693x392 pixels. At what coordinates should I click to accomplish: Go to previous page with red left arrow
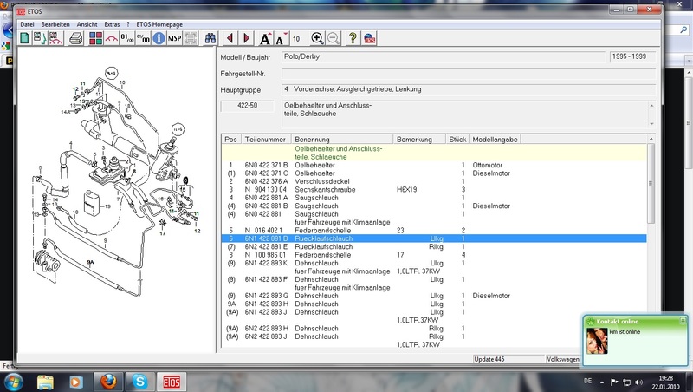coord(230,38)
